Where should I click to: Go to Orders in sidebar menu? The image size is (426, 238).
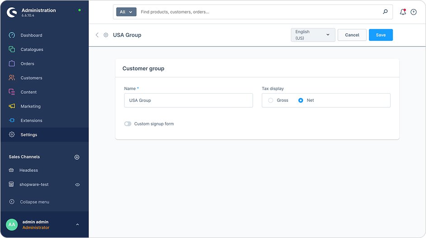point(27,64)
